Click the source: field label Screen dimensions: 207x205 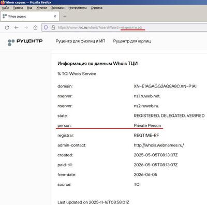click(x=64, y=184)
